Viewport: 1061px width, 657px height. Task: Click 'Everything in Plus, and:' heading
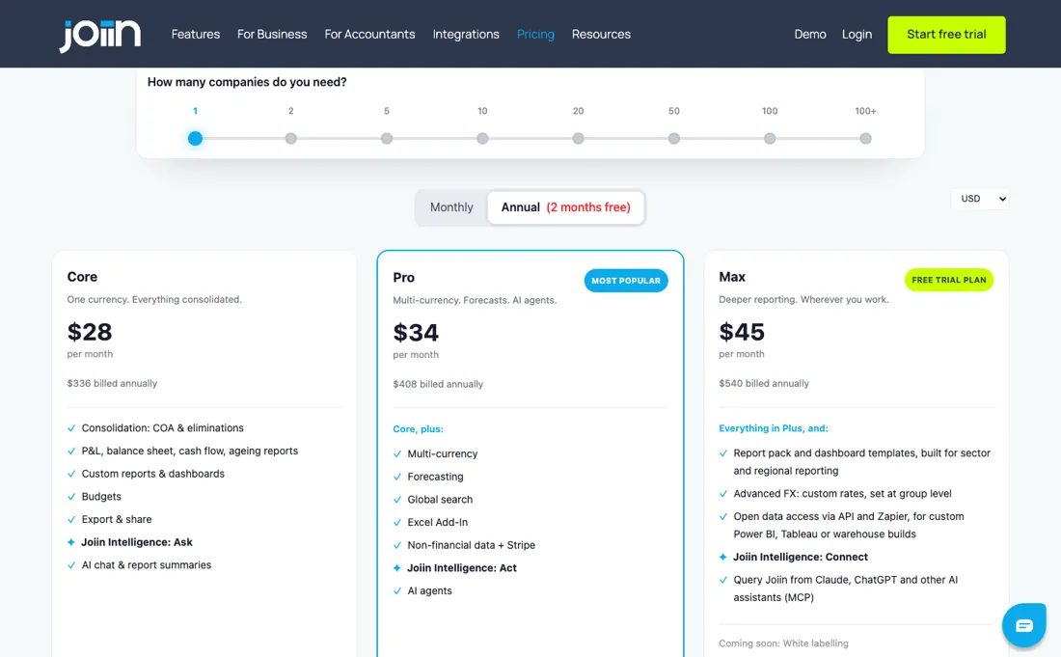point(773,428)
